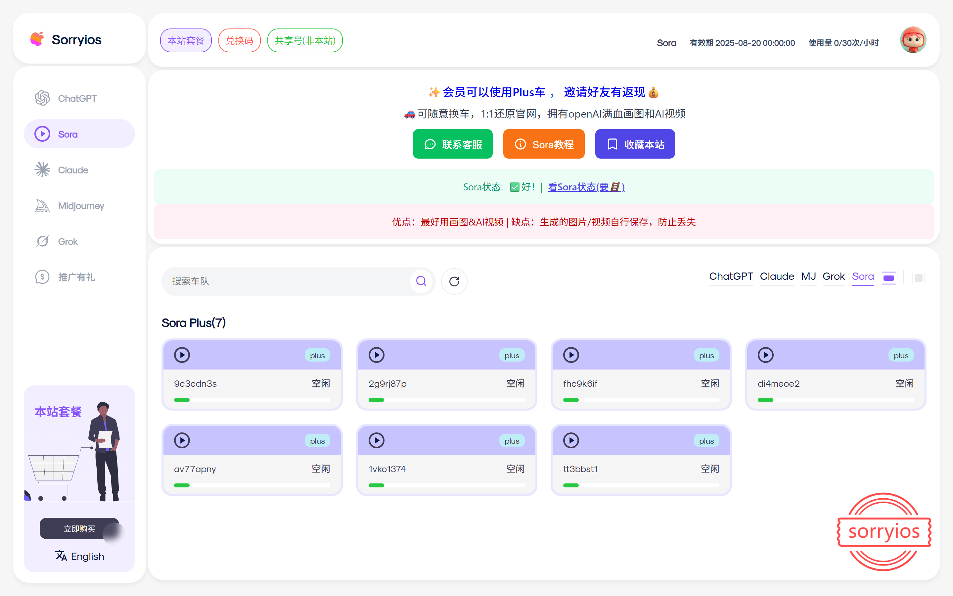Click the magnifier search icon
This screenshot has width=953, height=596.
[421, 281]
